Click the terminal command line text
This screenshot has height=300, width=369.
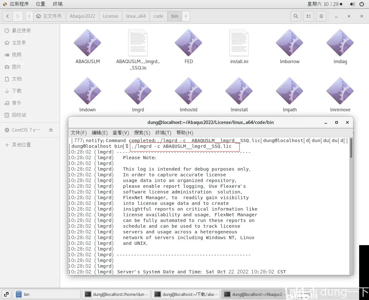point(181,146)
